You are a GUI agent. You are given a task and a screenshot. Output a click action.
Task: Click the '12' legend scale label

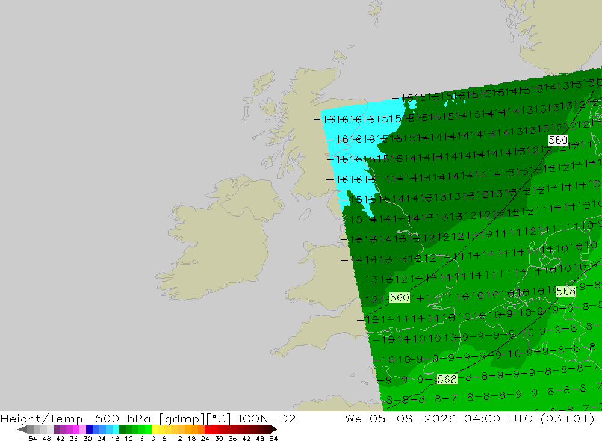178,439
